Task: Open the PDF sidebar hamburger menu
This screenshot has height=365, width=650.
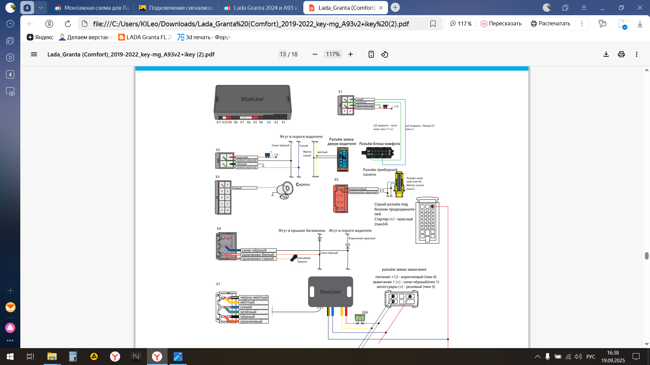Action: click(x=34, y=54)
